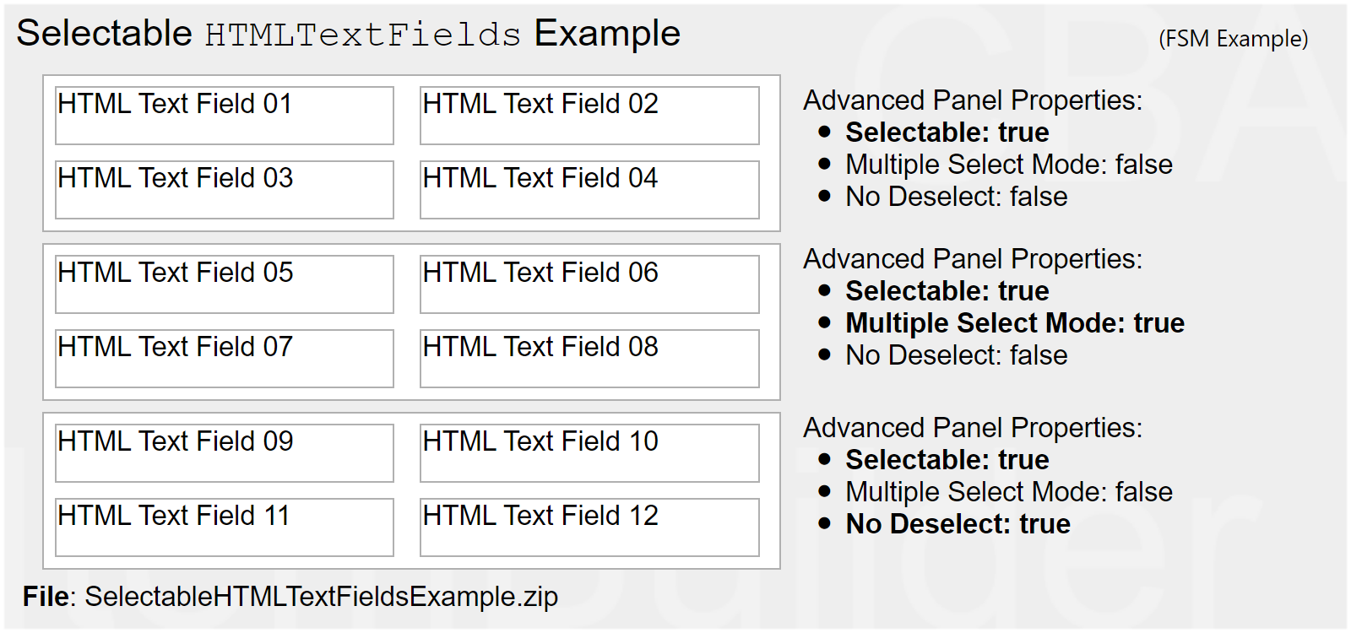Click the topmost 'Advanced Panel Properties:' heading

pyautogui.click(x=972, y=100)
